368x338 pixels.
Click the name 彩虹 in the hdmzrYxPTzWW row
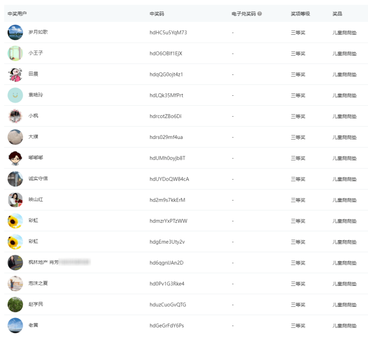coord(33,220)
